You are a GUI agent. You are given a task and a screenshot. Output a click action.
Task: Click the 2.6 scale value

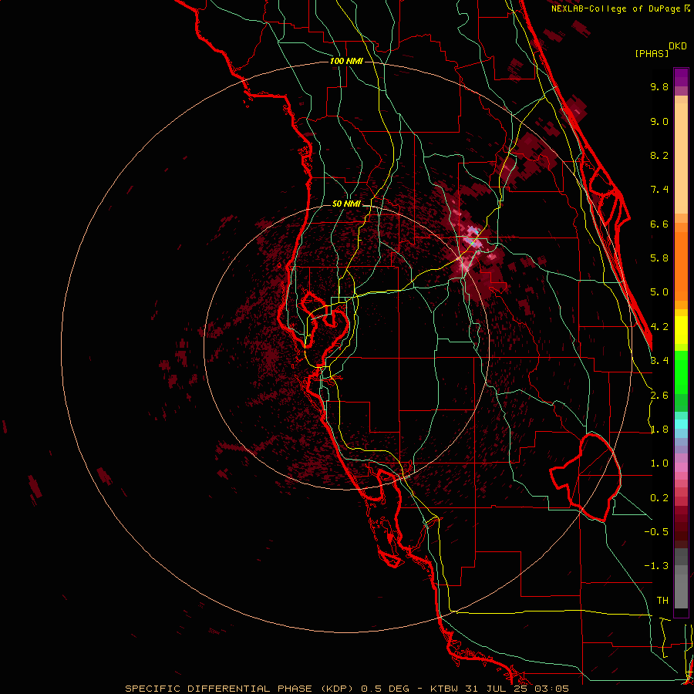[x=659, y=396]
